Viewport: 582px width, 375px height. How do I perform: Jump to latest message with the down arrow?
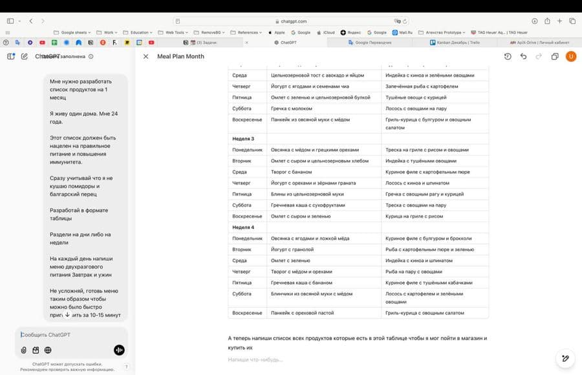coord(67,314)
